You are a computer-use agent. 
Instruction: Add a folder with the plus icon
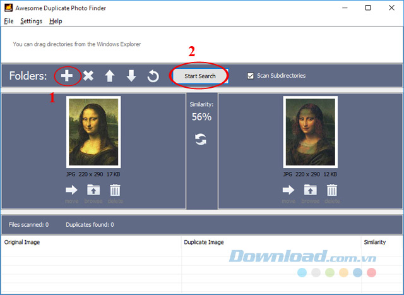tap(67, 76)
